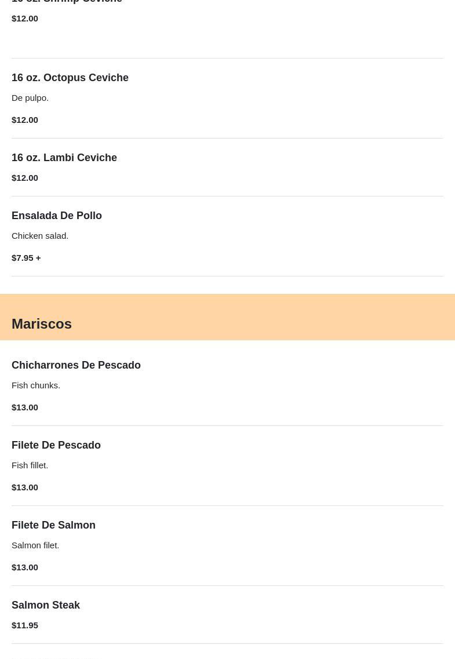455x659 pixels.
Task: Click the 'Salmon filet.' description text
Action: coord(35,545)
